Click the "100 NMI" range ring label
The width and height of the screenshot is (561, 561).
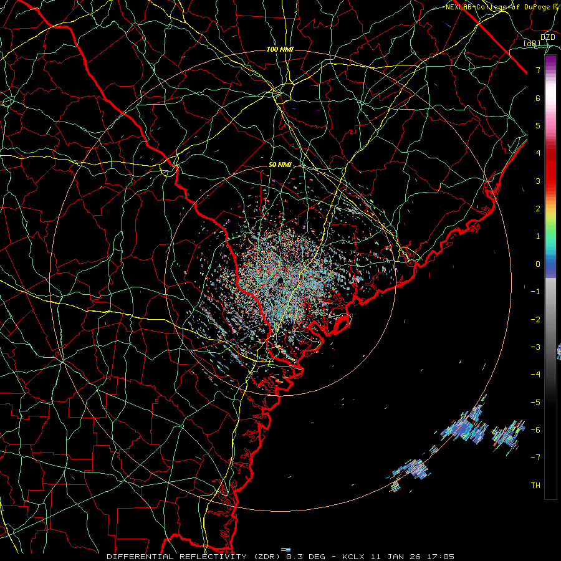coord(280,49)
